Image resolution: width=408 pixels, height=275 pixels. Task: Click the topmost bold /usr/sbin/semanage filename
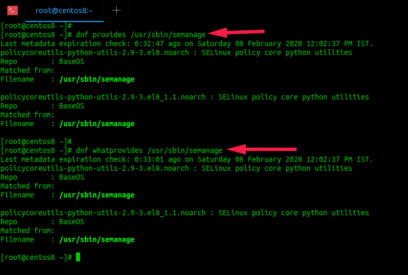point(97,79)
